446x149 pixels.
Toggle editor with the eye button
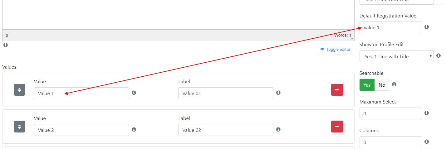[x=335, y=49]
